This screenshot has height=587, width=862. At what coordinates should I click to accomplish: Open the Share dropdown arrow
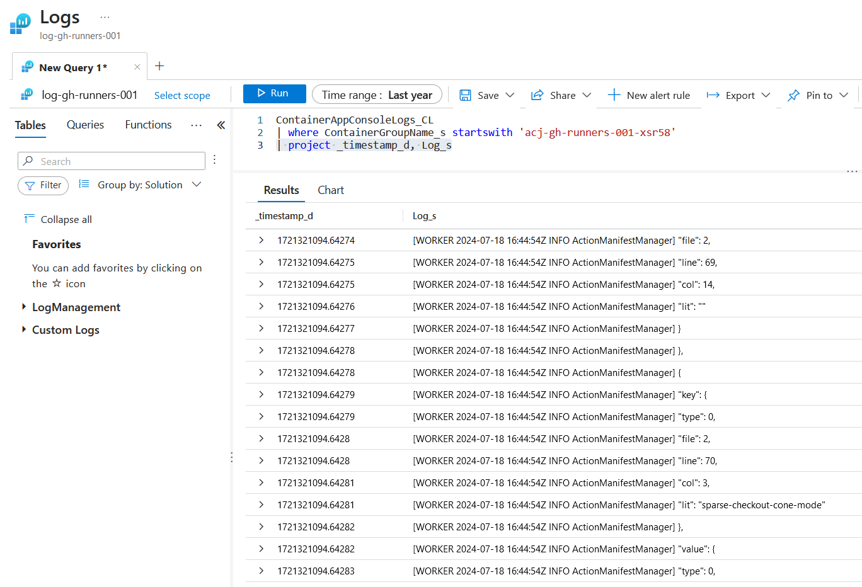point(587,95)
